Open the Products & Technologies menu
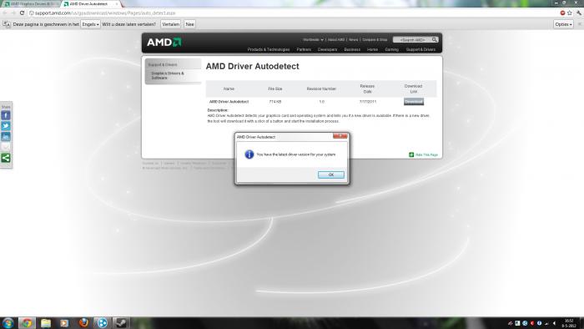Image resolution: width=584 pixels, height=329 pixels. click(x=269, y=49)
